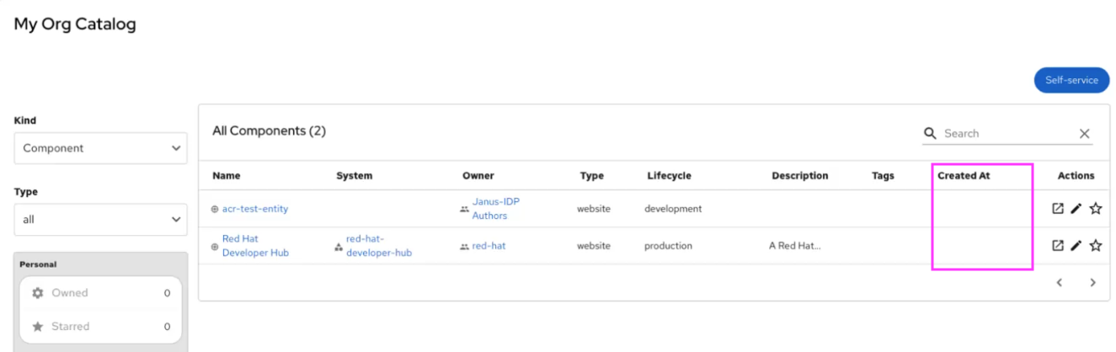This screenshot has width=1116, height=352.
Task: Go to previous table page
Action: pyautogui.click(x=1060, y=283)
